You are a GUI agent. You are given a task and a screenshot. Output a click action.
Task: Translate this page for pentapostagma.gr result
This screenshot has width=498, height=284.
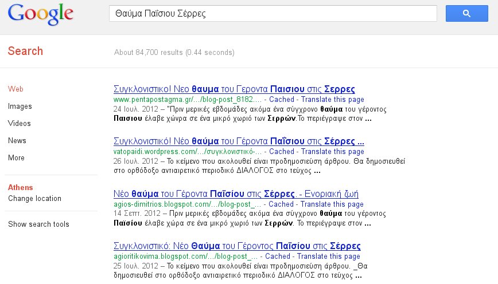[x=333, y=100]
